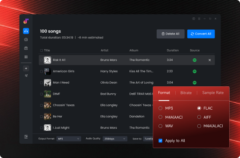Open the downloads section in sidebar

(x=26, y=40)
